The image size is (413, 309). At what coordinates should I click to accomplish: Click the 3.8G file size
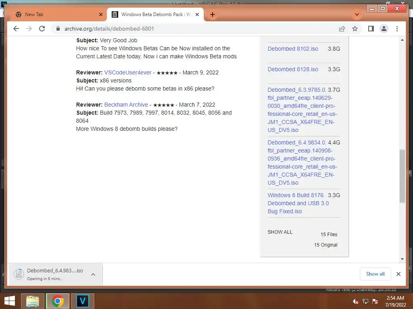point(334,49)
